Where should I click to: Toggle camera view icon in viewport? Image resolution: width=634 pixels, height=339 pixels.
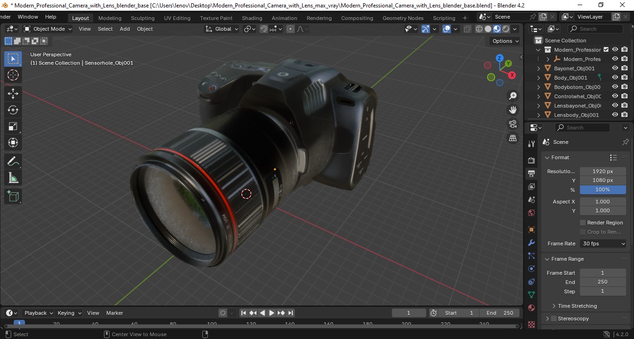pyautogui.click(x=513, y=124)
